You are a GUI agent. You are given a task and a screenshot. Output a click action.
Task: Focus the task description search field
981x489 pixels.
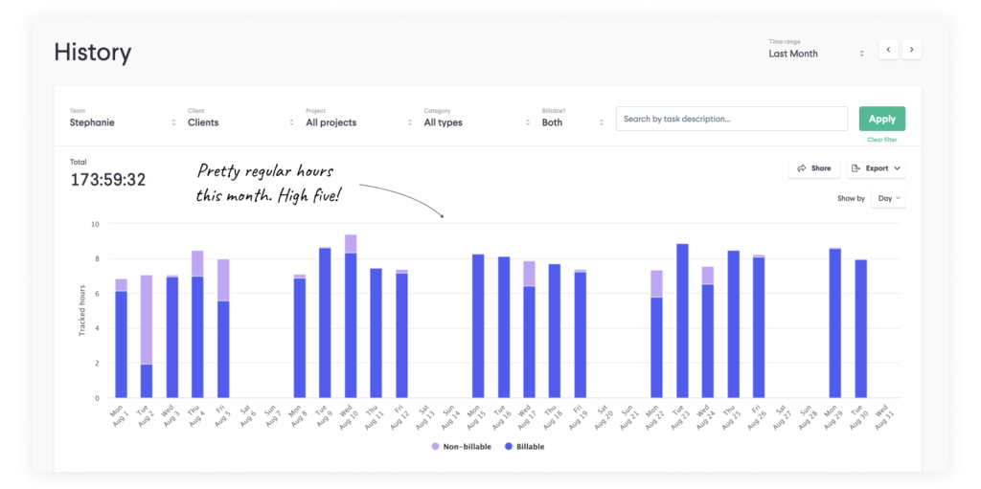click(x=732, y=119)
